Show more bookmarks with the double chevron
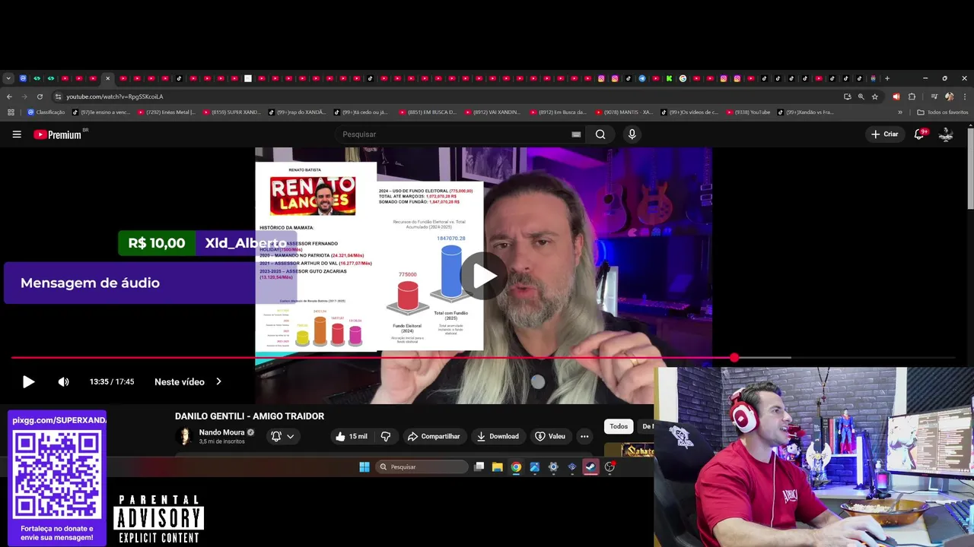 click(x=900, y=112)
